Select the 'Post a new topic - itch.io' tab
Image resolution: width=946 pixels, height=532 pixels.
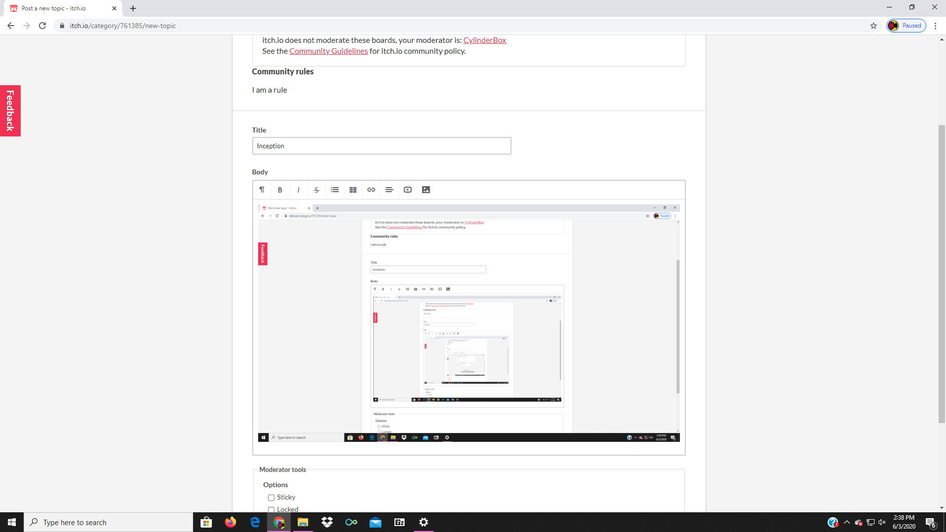63,8
